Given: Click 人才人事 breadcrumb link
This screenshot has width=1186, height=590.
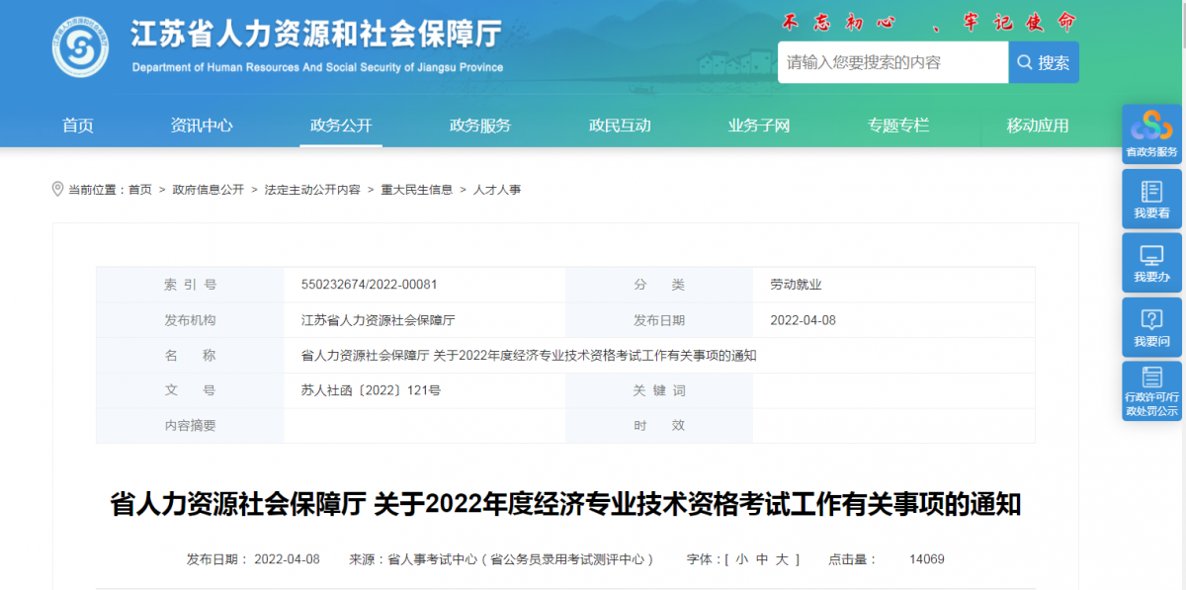Looking at the screenshot, I should (497, 190).
